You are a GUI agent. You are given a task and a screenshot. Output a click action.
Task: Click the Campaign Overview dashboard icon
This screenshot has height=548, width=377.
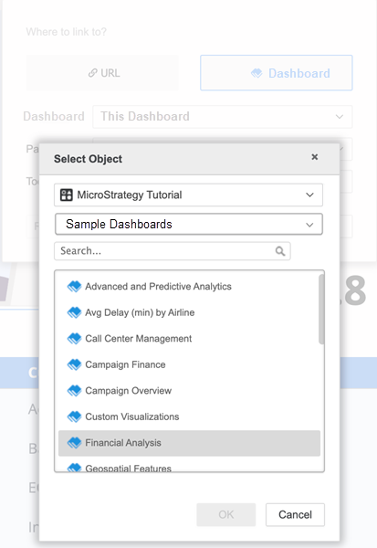click(x=74, y=391)
